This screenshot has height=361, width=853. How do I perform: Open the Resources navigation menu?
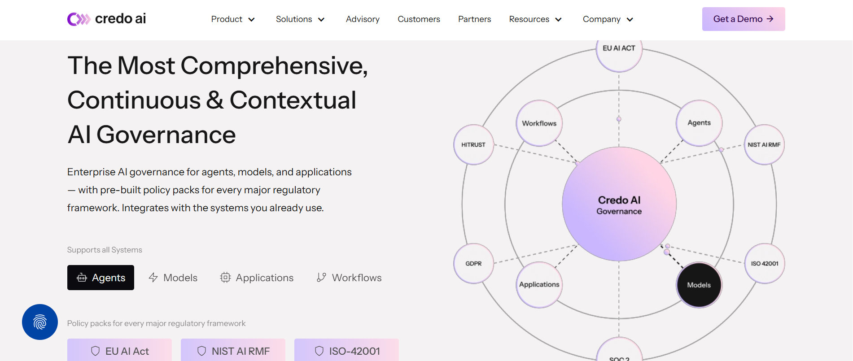click(x=536, y=19)
